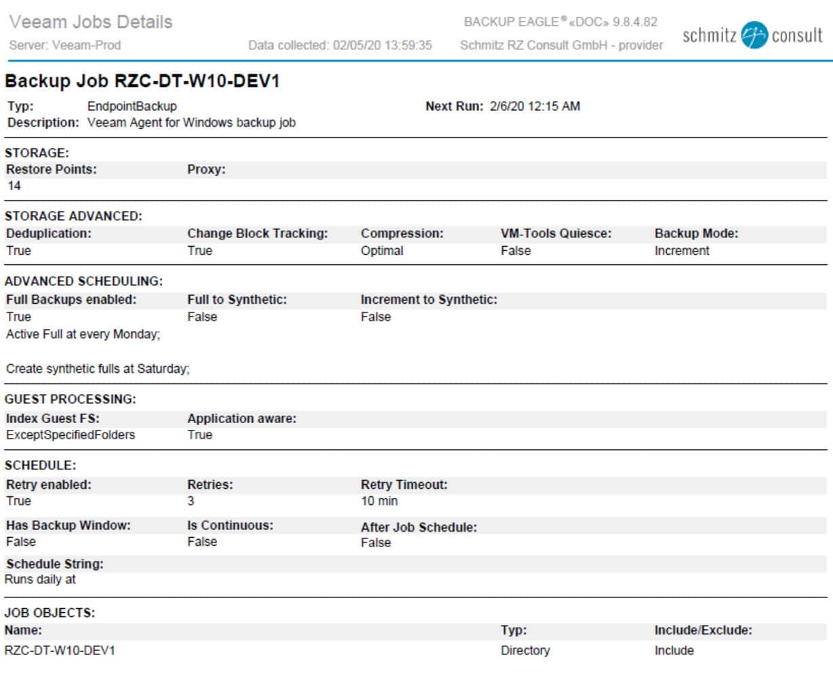This screenshot has width=833, height=678.
Task: Click the VM-Tools Quiesce column label
Action: coord(555,234)
